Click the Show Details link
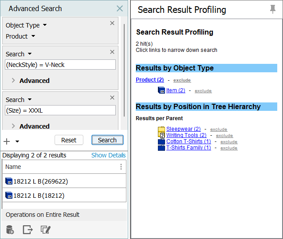Viewport: 283px width, 239px height. point(108,155)
